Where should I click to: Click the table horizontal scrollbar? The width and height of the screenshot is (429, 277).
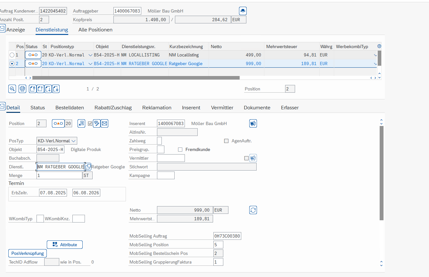pos(136,78)
